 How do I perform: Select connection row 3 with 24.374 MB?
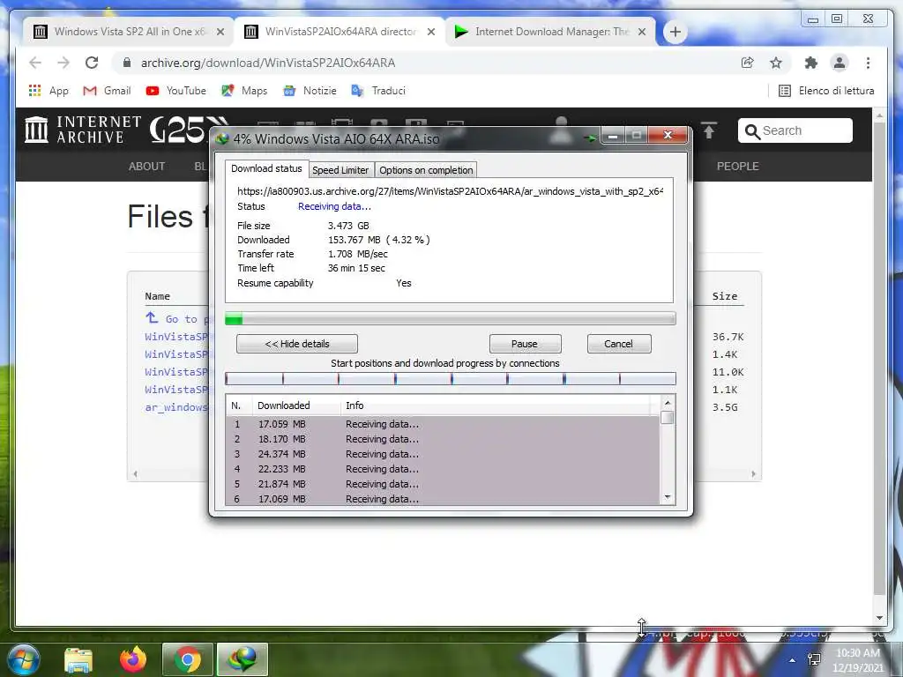443,454
